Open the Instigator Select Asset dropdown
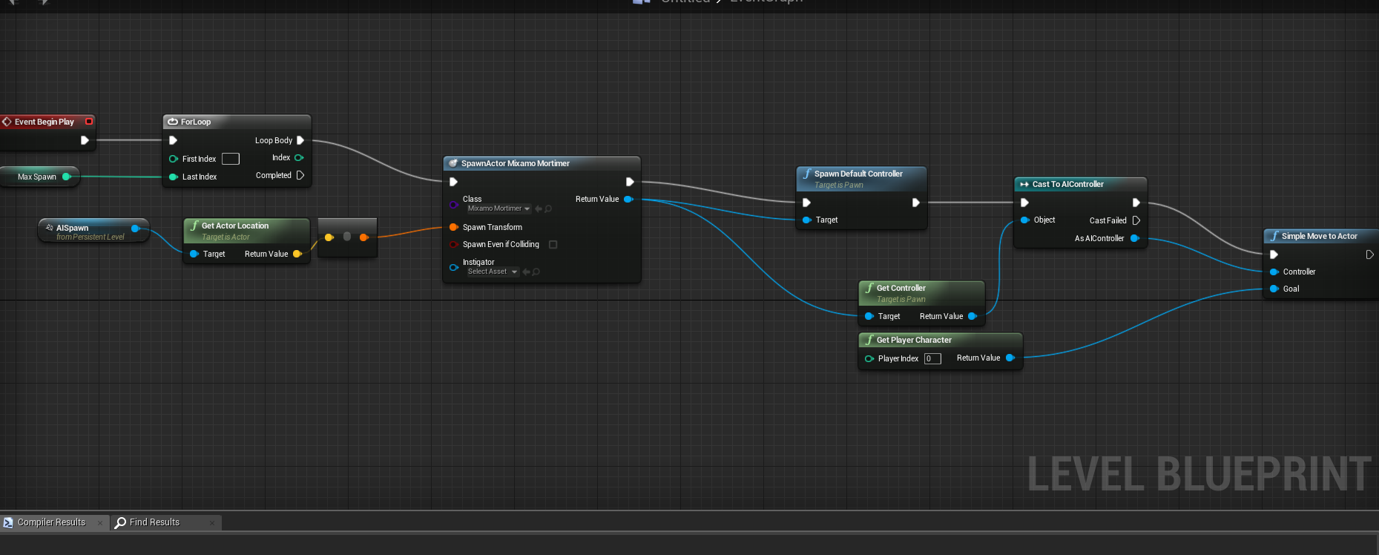Screen dimensions: 1379x555 point(492,272)
